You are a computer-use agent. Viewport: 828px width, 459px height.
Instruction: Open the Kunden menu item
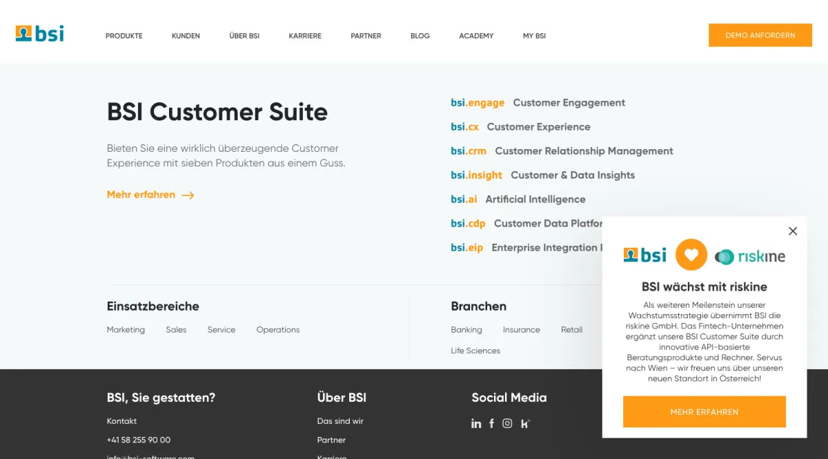point(186,36)
